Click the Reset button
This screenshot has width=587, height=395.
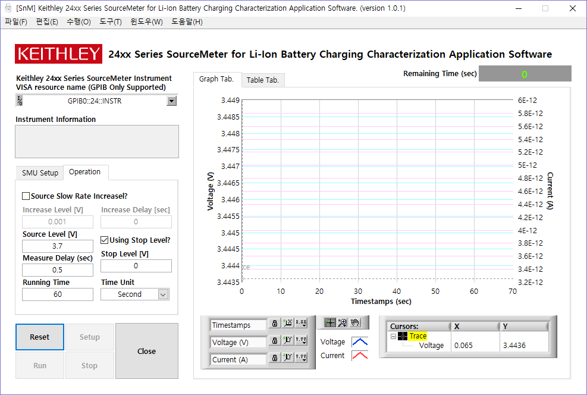[40, 337]
